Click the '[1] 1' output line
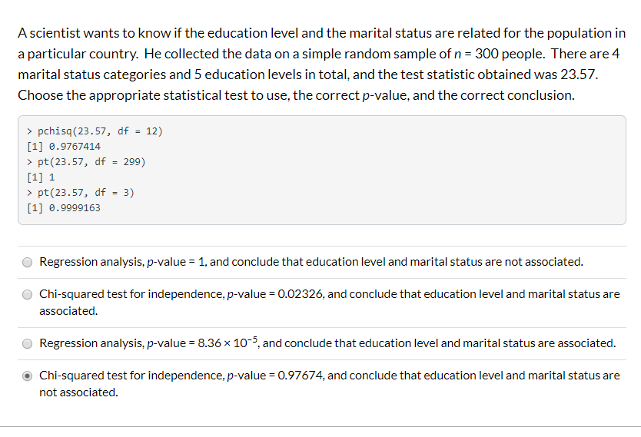This screenshot has width=641, height=437. (x=41, y=177)
